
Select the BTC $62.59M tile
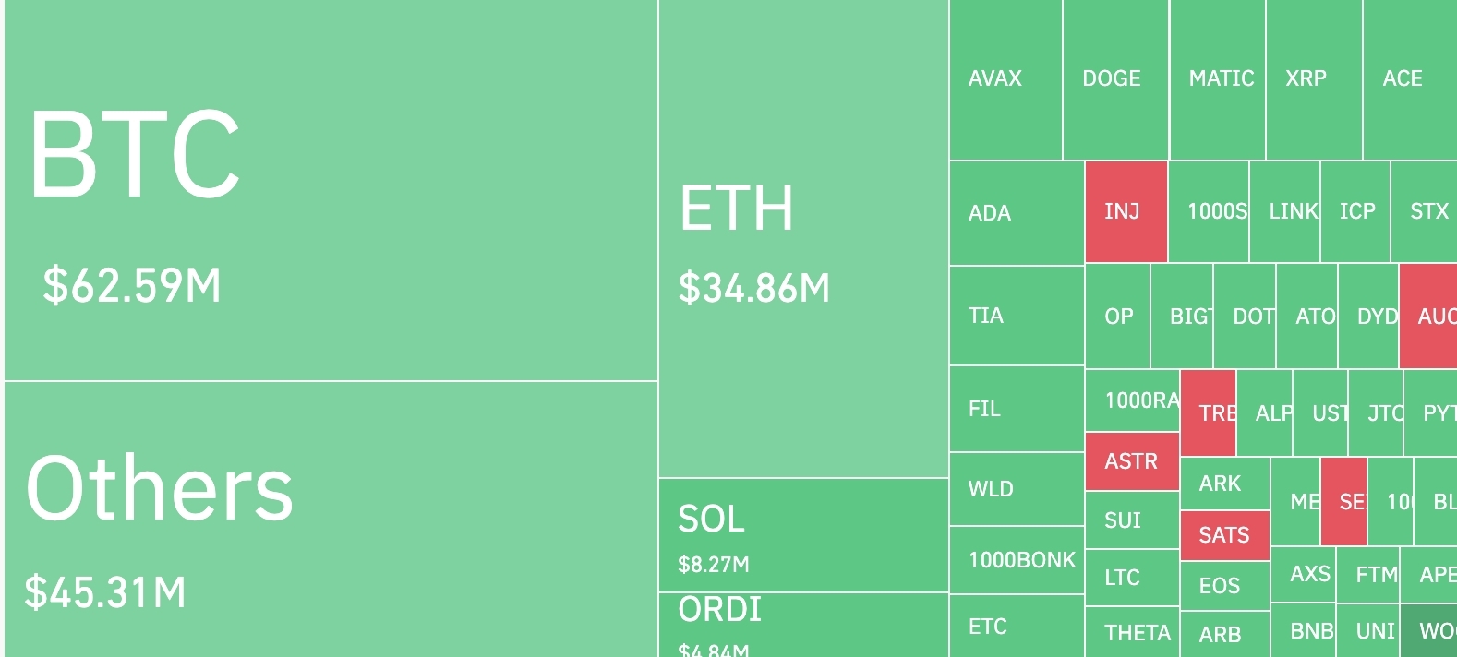point(331,189)
